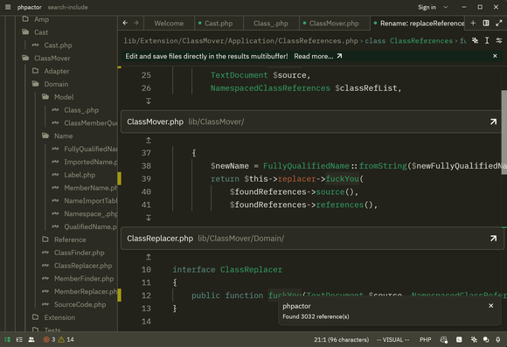The height and width of the screenshot is (347, 507).
Task: Go forward with the right arrow
Action: [136, 23]
